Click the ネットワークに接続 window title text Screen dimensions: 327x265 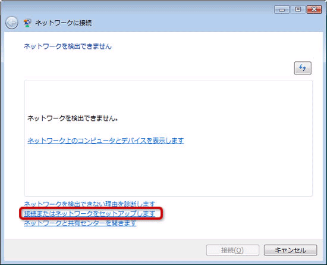pyautogui.click(x=64, y=23)
